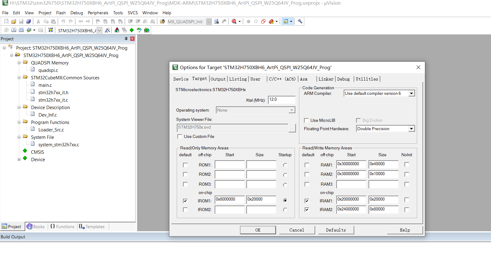The width and height of the screenshot is (491, 274).
Task: Open the target selection combo box STM32H750XBH6_A
Action: pos(99,30)
